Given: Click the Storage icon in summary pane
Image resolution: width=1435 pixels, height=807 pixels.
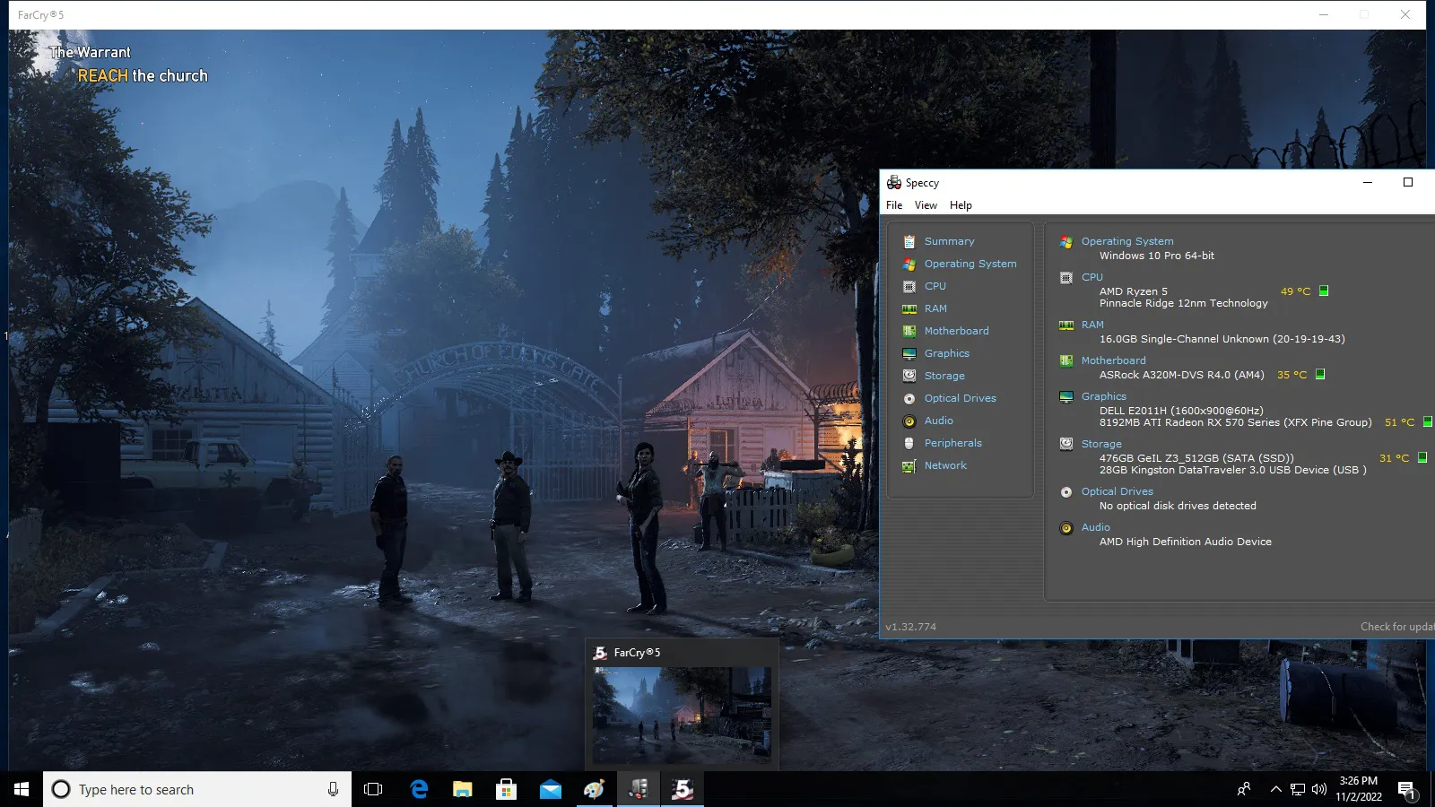Looking at the screenshot, I should tap(1066, 444).
